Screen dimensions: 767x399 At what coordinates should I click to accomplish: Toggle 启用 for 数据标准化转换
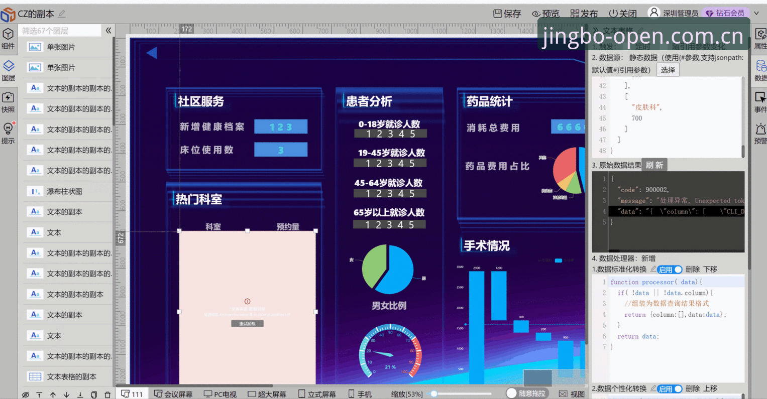(670, 270)
